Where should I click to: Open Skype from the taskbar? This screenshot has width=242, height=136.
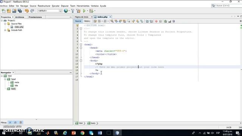point(91,133)
